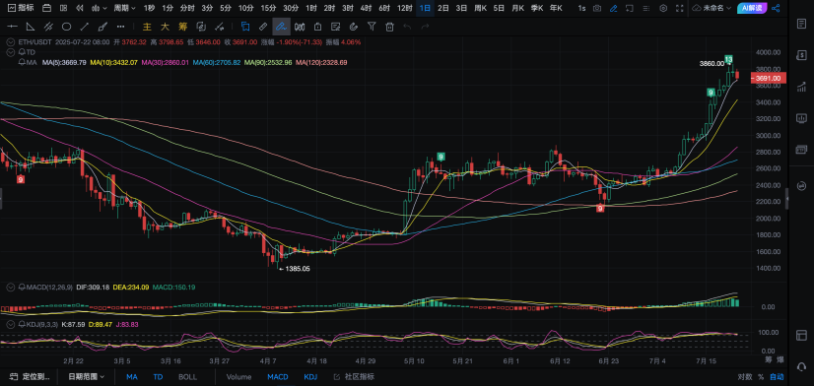Click the AI解读 button
This screenshot has width=814, height=386.
click(x=752, y=8)
